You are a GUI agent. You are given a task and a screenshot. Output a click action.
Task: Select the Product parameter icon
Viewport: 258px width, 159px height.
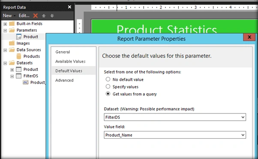(x=19, y=37)
